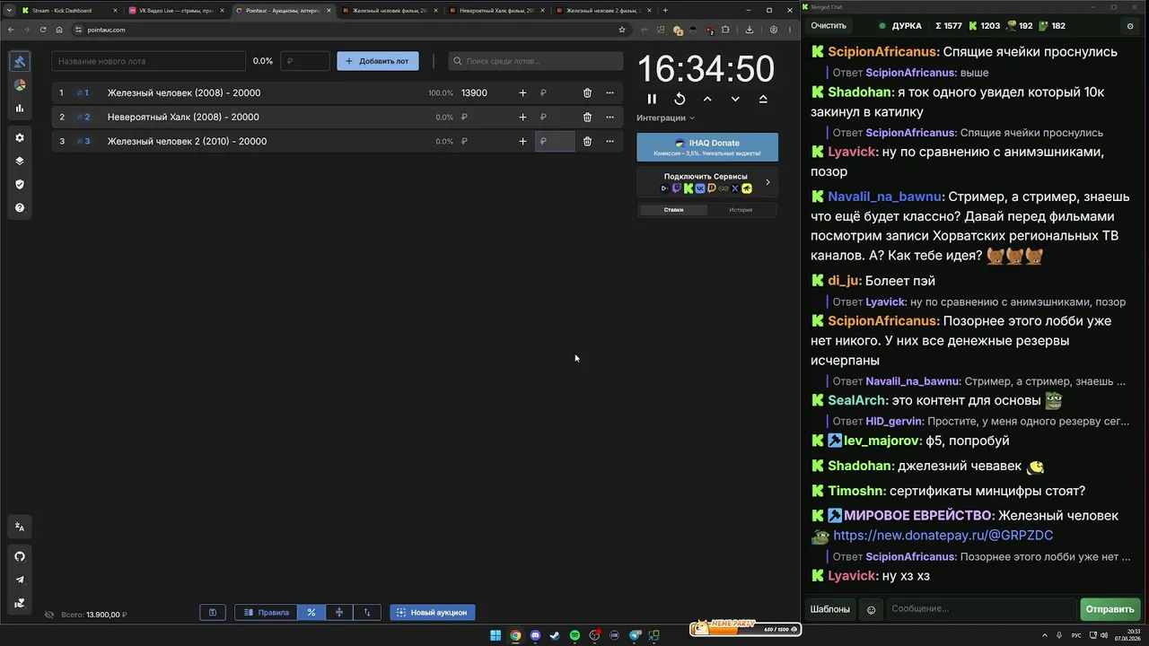Viewport: 1149px width, 646px height.
Task: Reset the auction timer
Action: (680, 99)
